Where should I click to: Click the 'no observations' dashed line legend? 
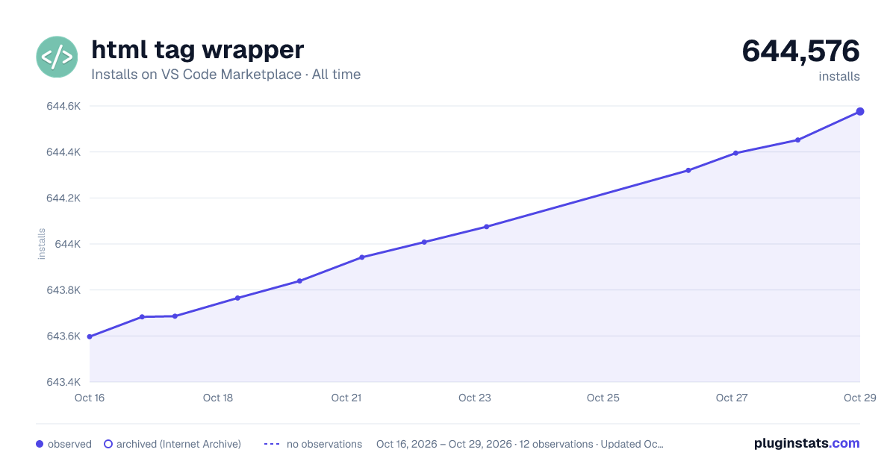point(272,444)
